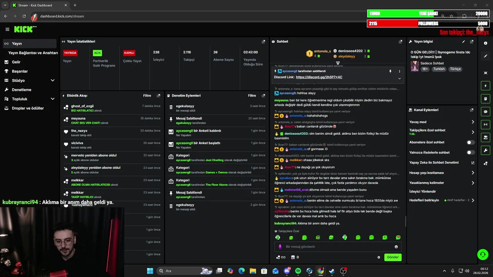Pop out the Denetim Eylemleri panel

click(x=263, y=95)
